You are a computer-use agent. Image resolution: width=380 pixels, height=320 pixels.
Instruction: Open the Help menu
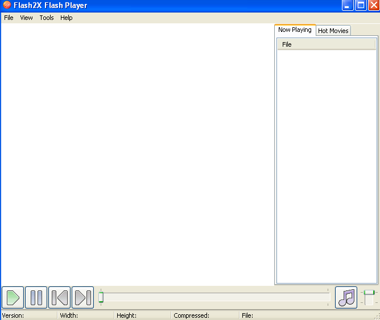pyautogui.click(x=66, y=18)
